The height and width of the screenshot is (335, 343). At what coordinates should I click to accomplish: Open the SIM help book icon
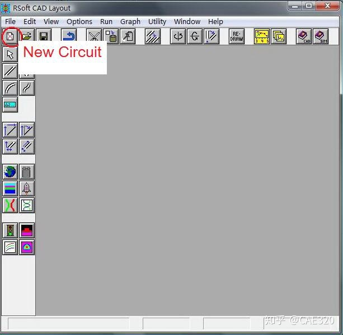(x=321, y=36)
